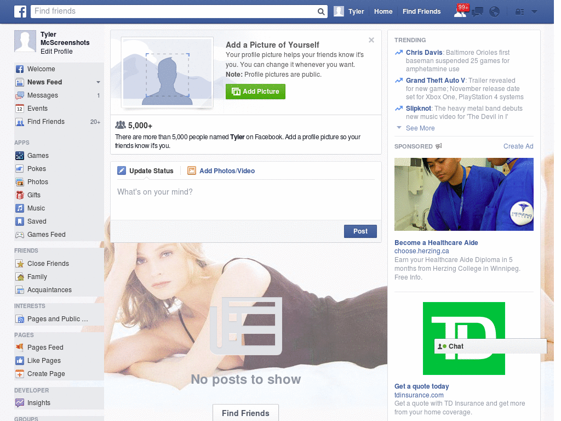Click the Photos app icon

[x=20, y=182]
